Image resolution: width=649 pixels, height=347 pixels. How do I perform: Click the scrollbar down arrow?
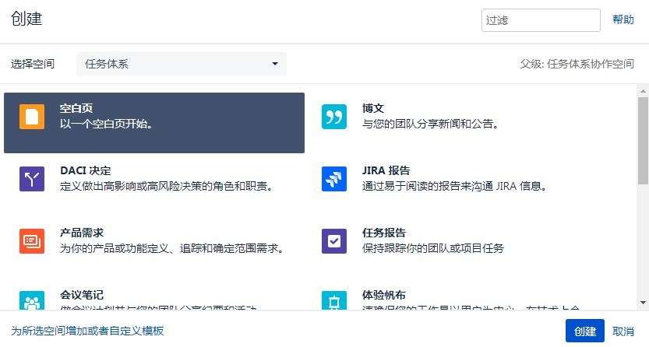click(643, 303)
